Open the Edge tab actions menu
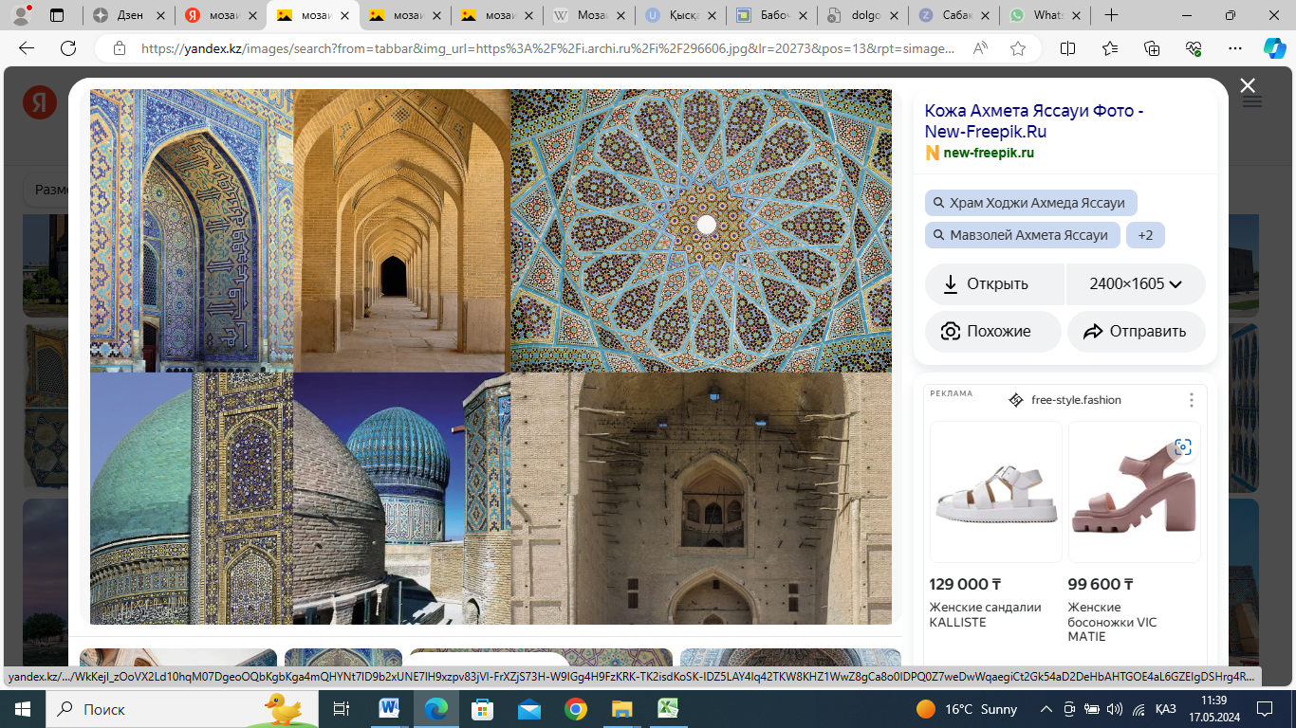Screen dimensions: 1296x728 point(57,15)
